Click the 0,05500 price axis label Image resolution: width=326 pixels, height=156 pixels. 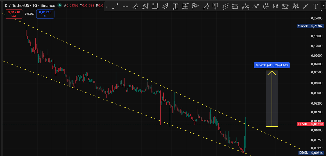coord(317,72)
